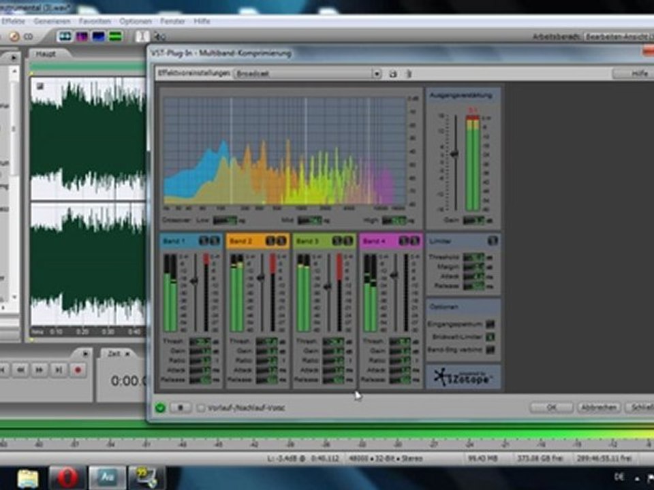Click the Abbrechen button
The image size is (654, 490).
pyautogui.click(x=598, y=407)
